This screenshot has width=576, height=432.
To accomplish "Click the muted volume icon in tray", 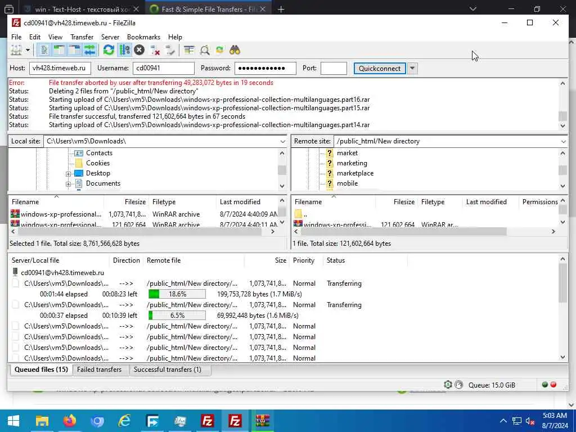I will click(530, 421).
